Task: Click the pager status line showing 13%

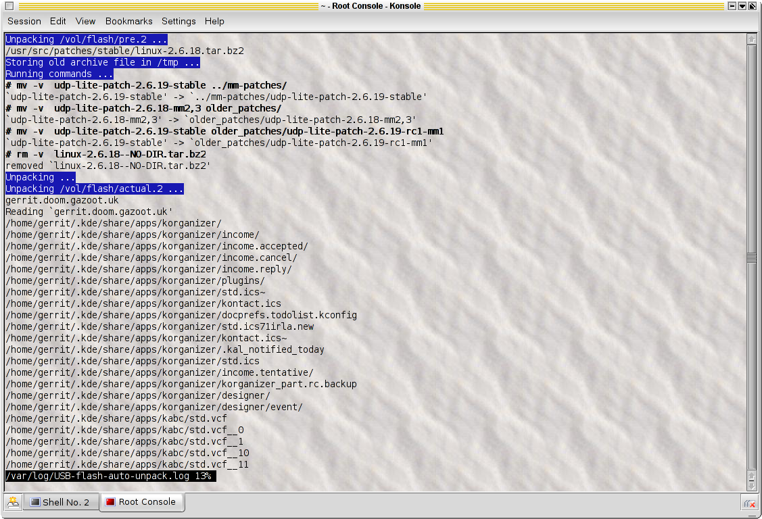Action: pos(110,476)
